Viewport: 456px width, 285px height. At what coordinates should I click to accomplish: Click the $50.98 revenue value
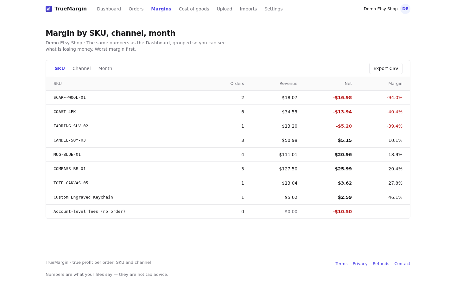290,140
